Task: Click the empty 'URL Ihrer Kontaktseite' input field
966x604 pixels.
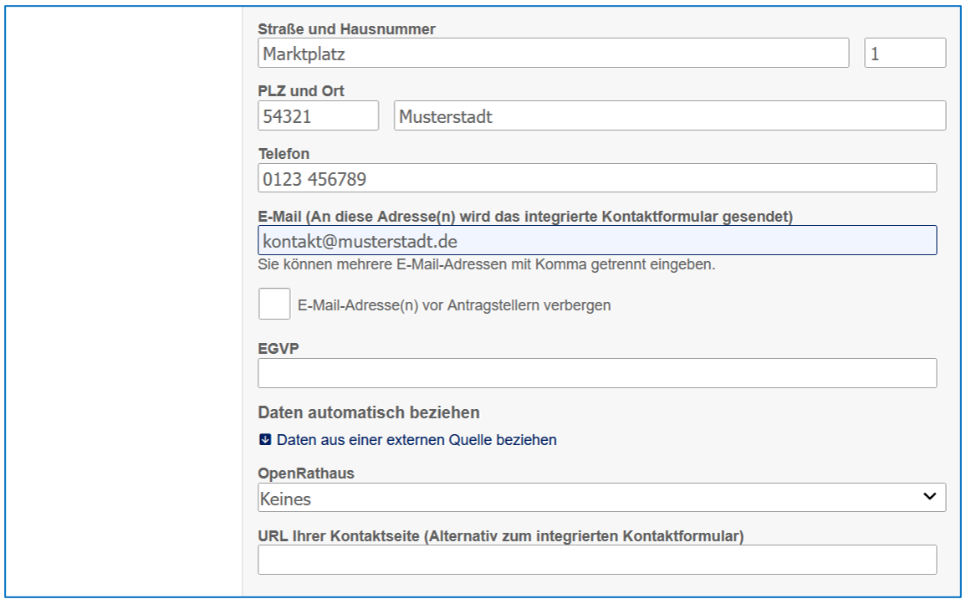Action: tap(596, 560)
